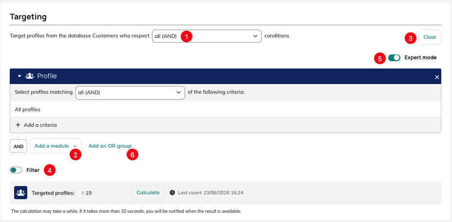This screenshot has height=222, width=452.
Task: Click the 'Targeting' heading
Action: coord(28,17)
